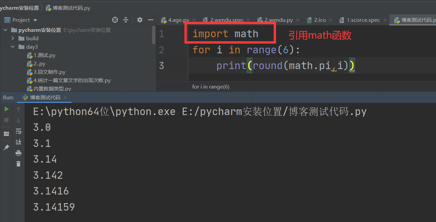Screen dimensions: 436x222
Task: Click the Project panel vertical scrollbar
Action: point(154,35)
